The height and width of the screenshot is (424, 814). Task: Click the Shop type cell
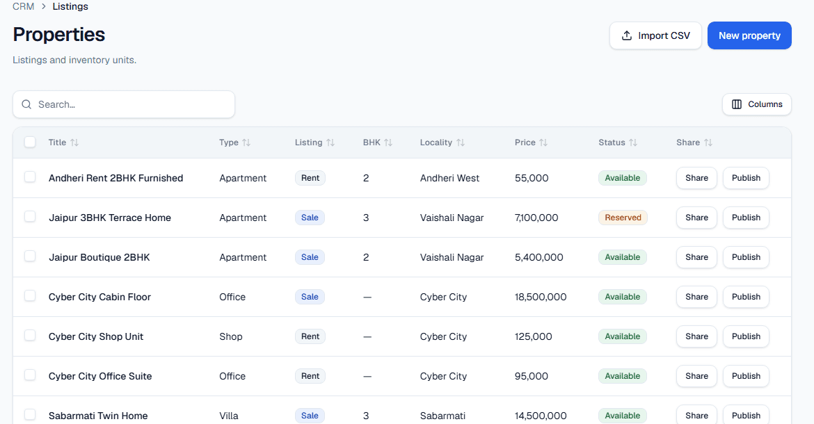231,336
